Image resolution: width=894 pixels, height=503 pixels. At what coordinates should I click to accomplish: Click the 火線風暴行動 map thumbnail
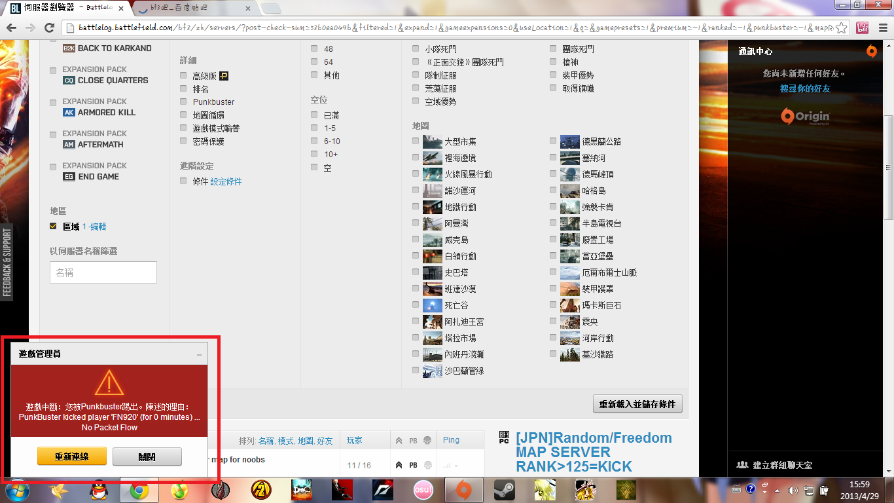coord(433,174)
